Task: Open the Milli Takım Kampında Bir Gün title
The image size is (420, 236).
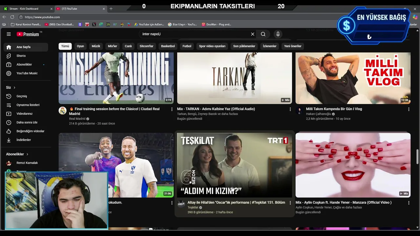Action: [x=334, y=109]
